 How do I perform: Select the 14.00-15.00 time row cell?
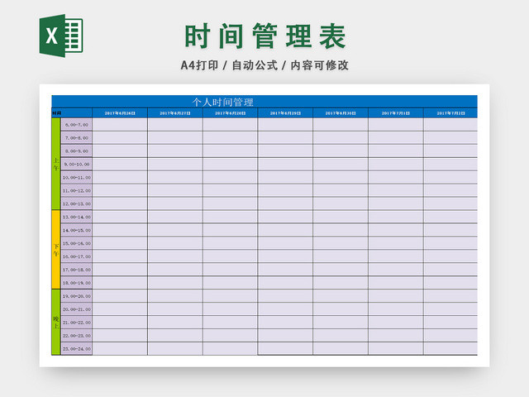tap(77, 230)
